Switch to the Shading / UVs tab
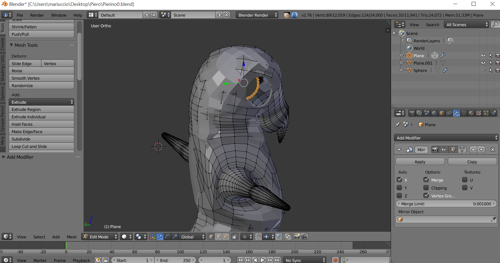 click(3, 68)
